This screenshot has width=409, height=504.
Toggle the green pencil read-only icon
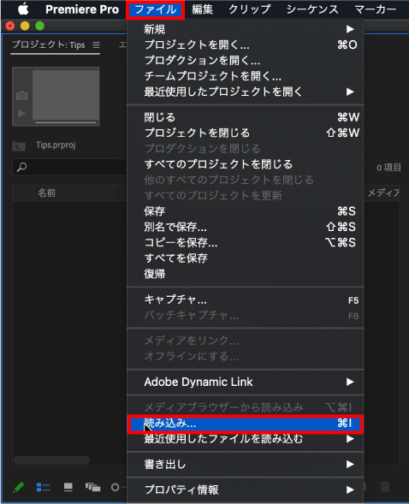tap(18, 487)
